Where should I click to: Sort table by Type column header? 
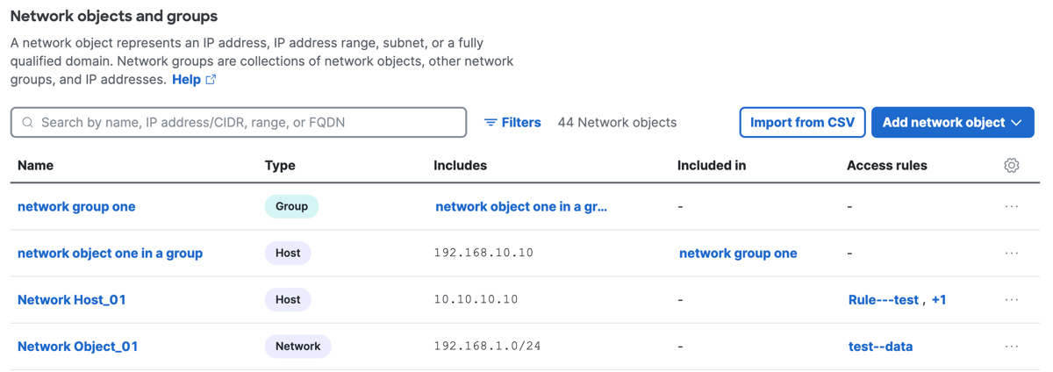click(x=280, y=165)
